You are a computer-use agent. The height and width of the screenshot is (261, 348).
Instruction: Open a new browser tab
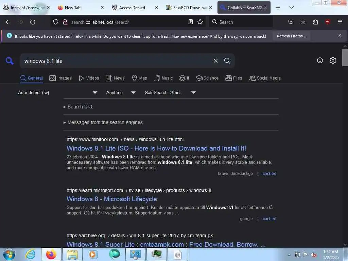pyautogui.click(x=278, y=8)
